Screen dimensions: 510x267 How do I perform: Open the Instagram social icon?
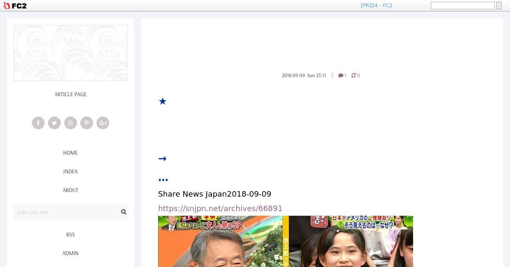click(71, 123)
